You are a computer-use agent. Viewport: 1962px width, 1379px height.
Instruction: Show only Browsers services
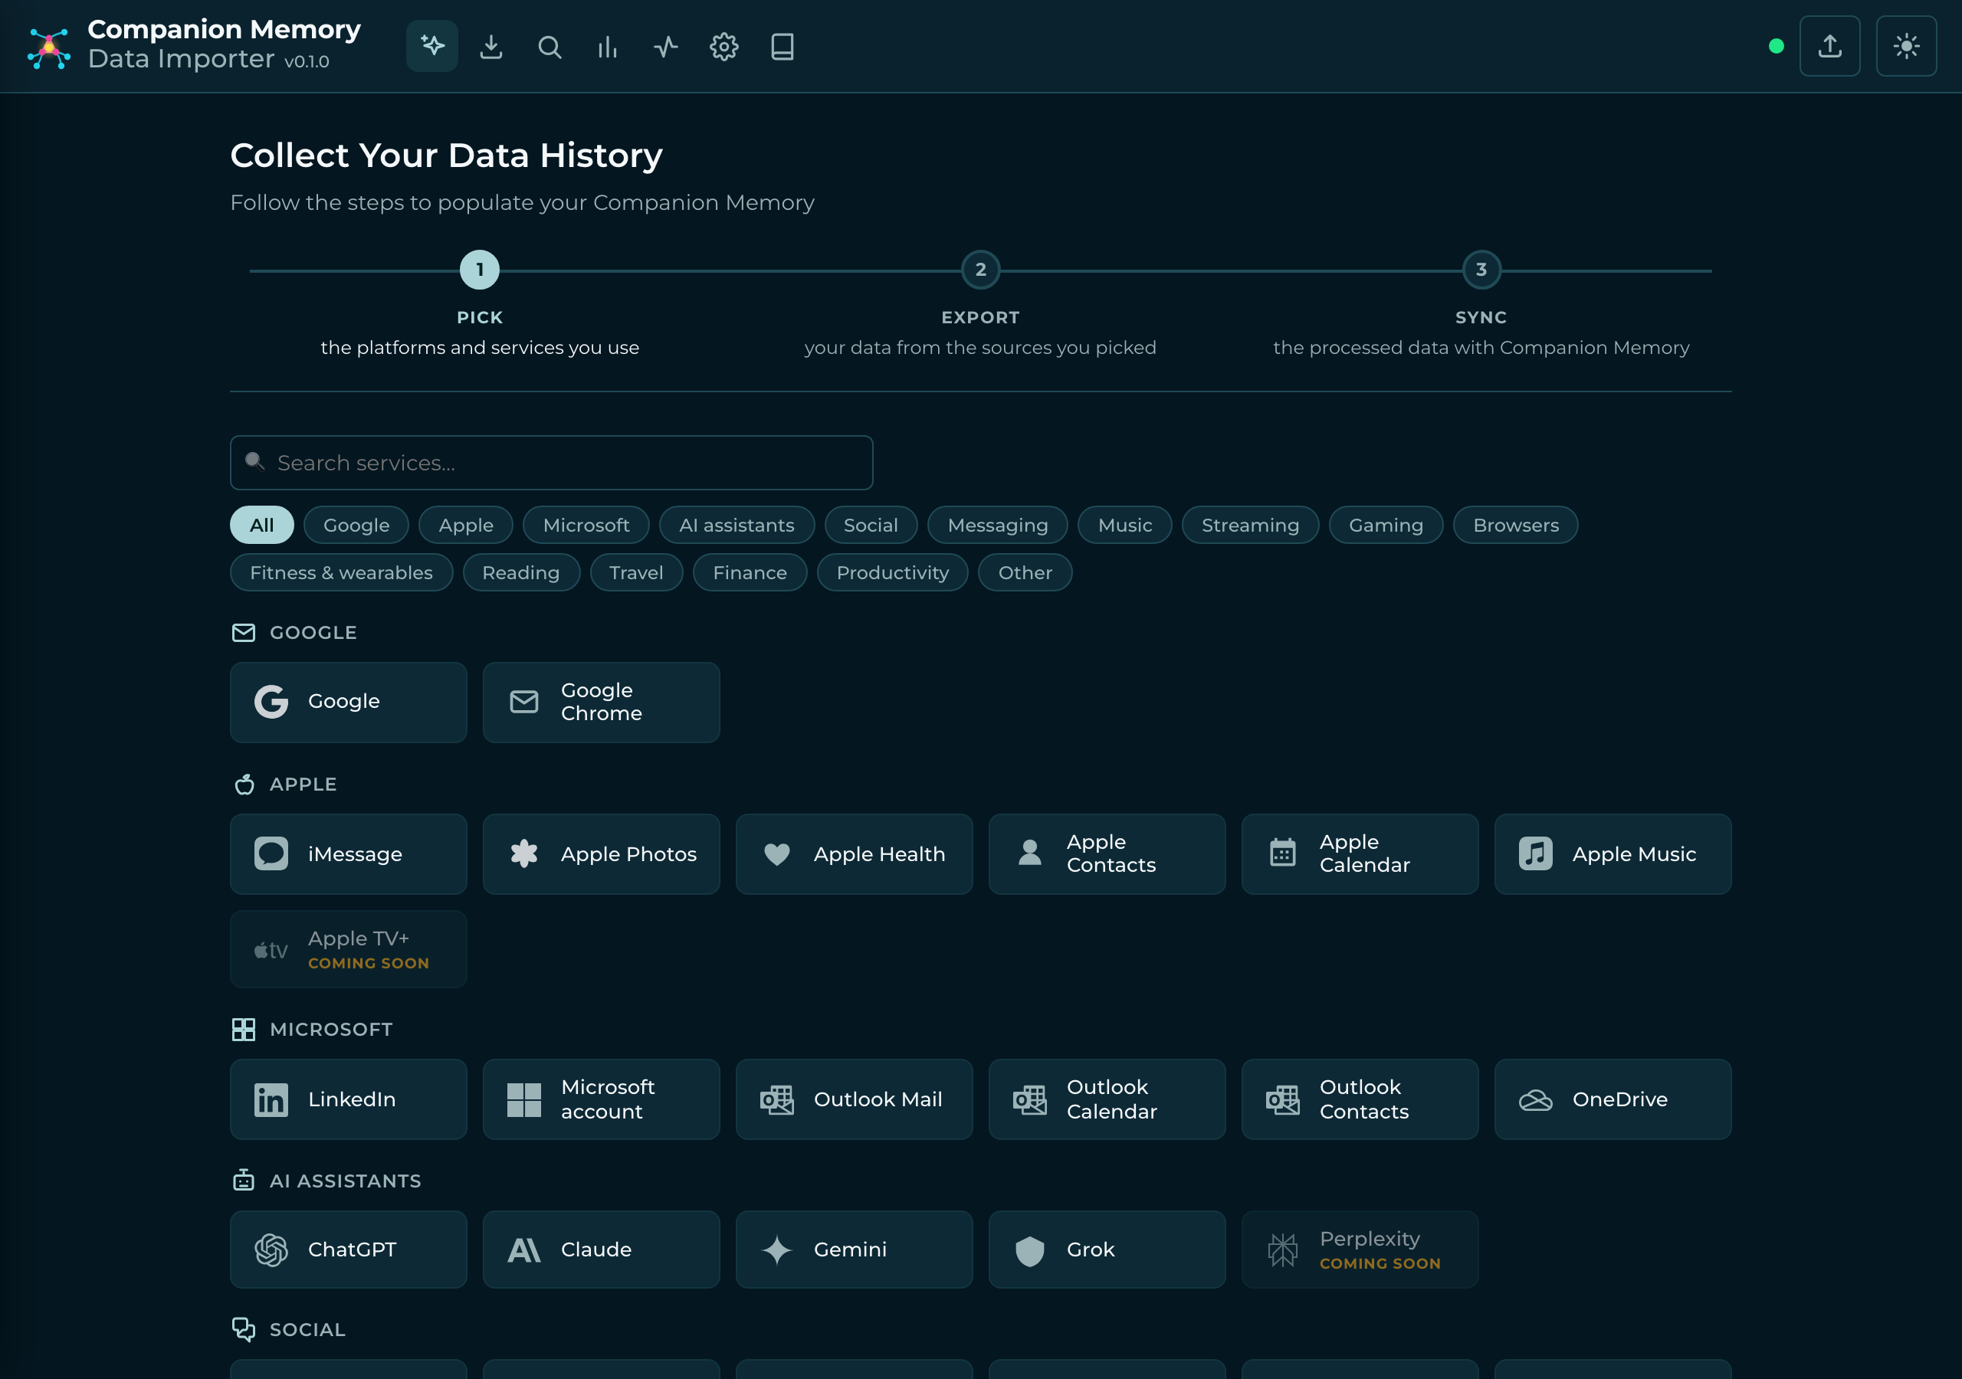1516,526
